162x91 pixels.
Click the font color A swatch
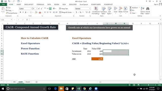point(40,12)
